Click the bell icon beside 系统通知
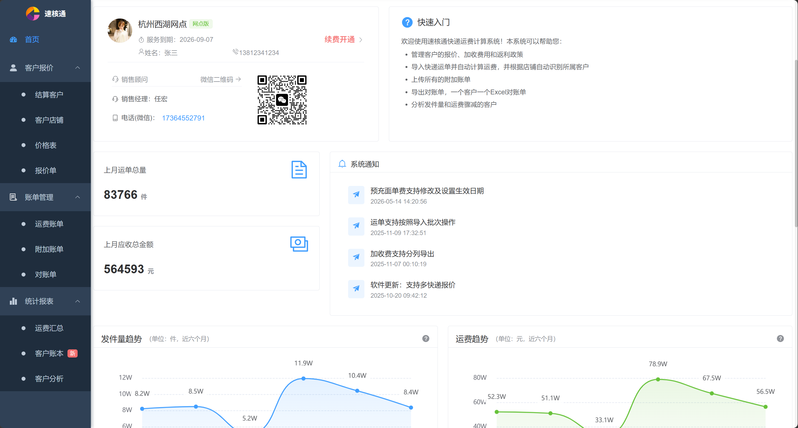Viewport: 798px width, 428px height. tap(342, 164)
